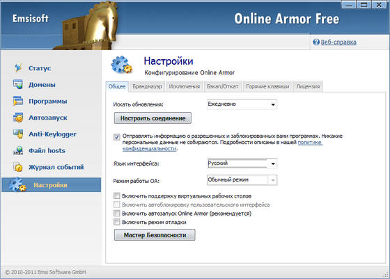The height and width of the screenshot is (279, 390).
Task: Click the Статус sidebar icon
Action: pyautogui.click(x=18, y=67)
